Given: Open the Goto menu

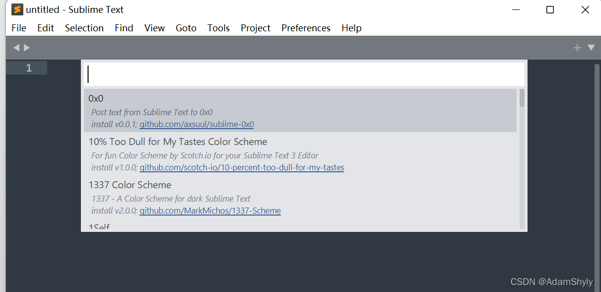Looking at the screenshot, I should tap(186, 28).
